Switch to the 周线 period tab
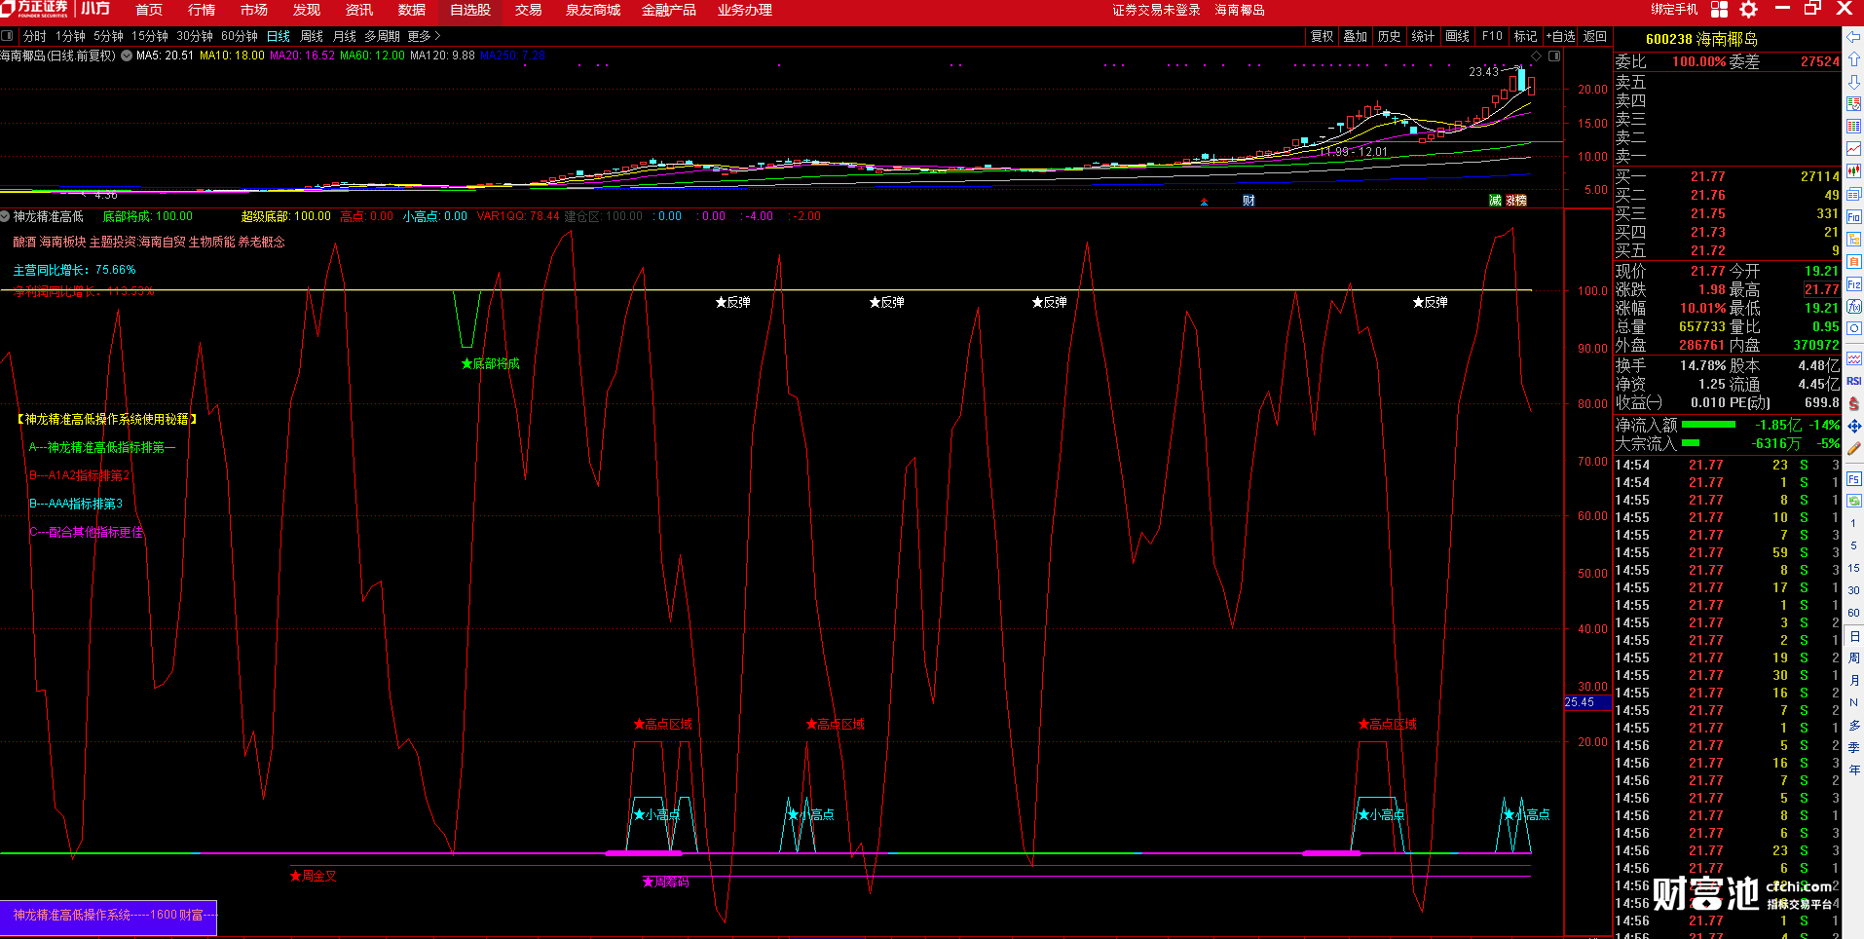1864x939 pixels. point(312,36)
